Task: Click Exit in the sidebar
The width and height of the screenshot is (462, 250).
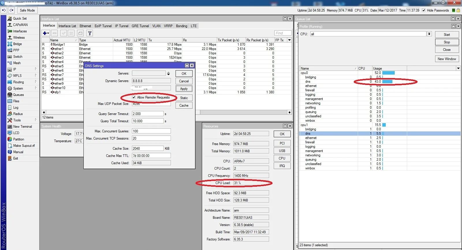Action: pos(16,158)
